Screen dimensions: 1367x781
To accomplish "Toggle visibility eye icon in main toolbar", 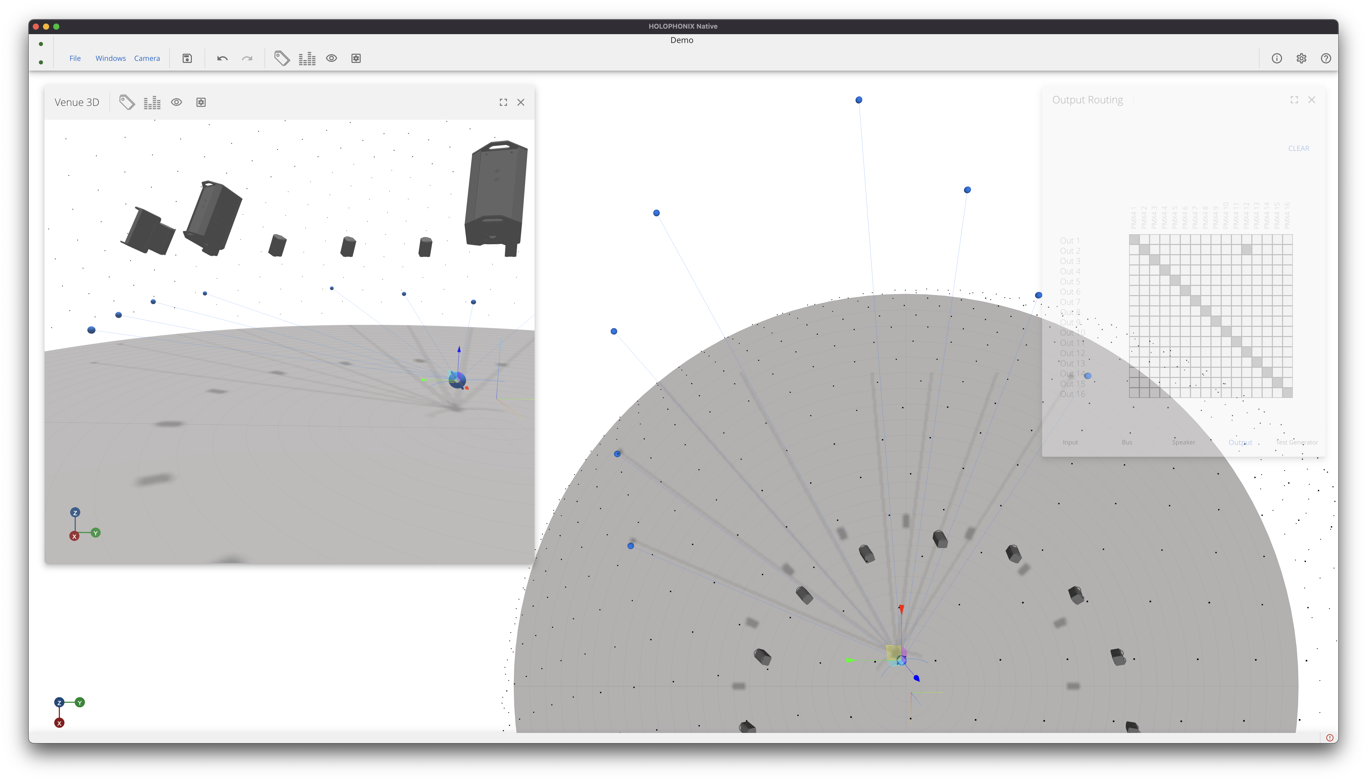I will coord(332,58).
